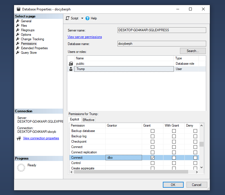Open the General page with wrench icon
225x195 pixels.
(x=18, y=21)
